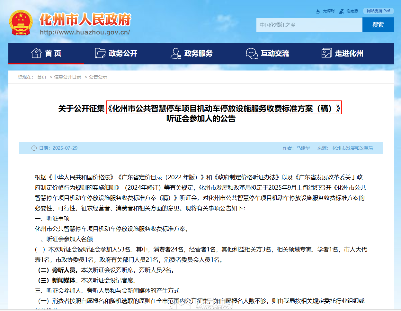Open the 走进化州 navigation tab
The height and width of the screenshot is (311, 401).
[x=343, y=53]
